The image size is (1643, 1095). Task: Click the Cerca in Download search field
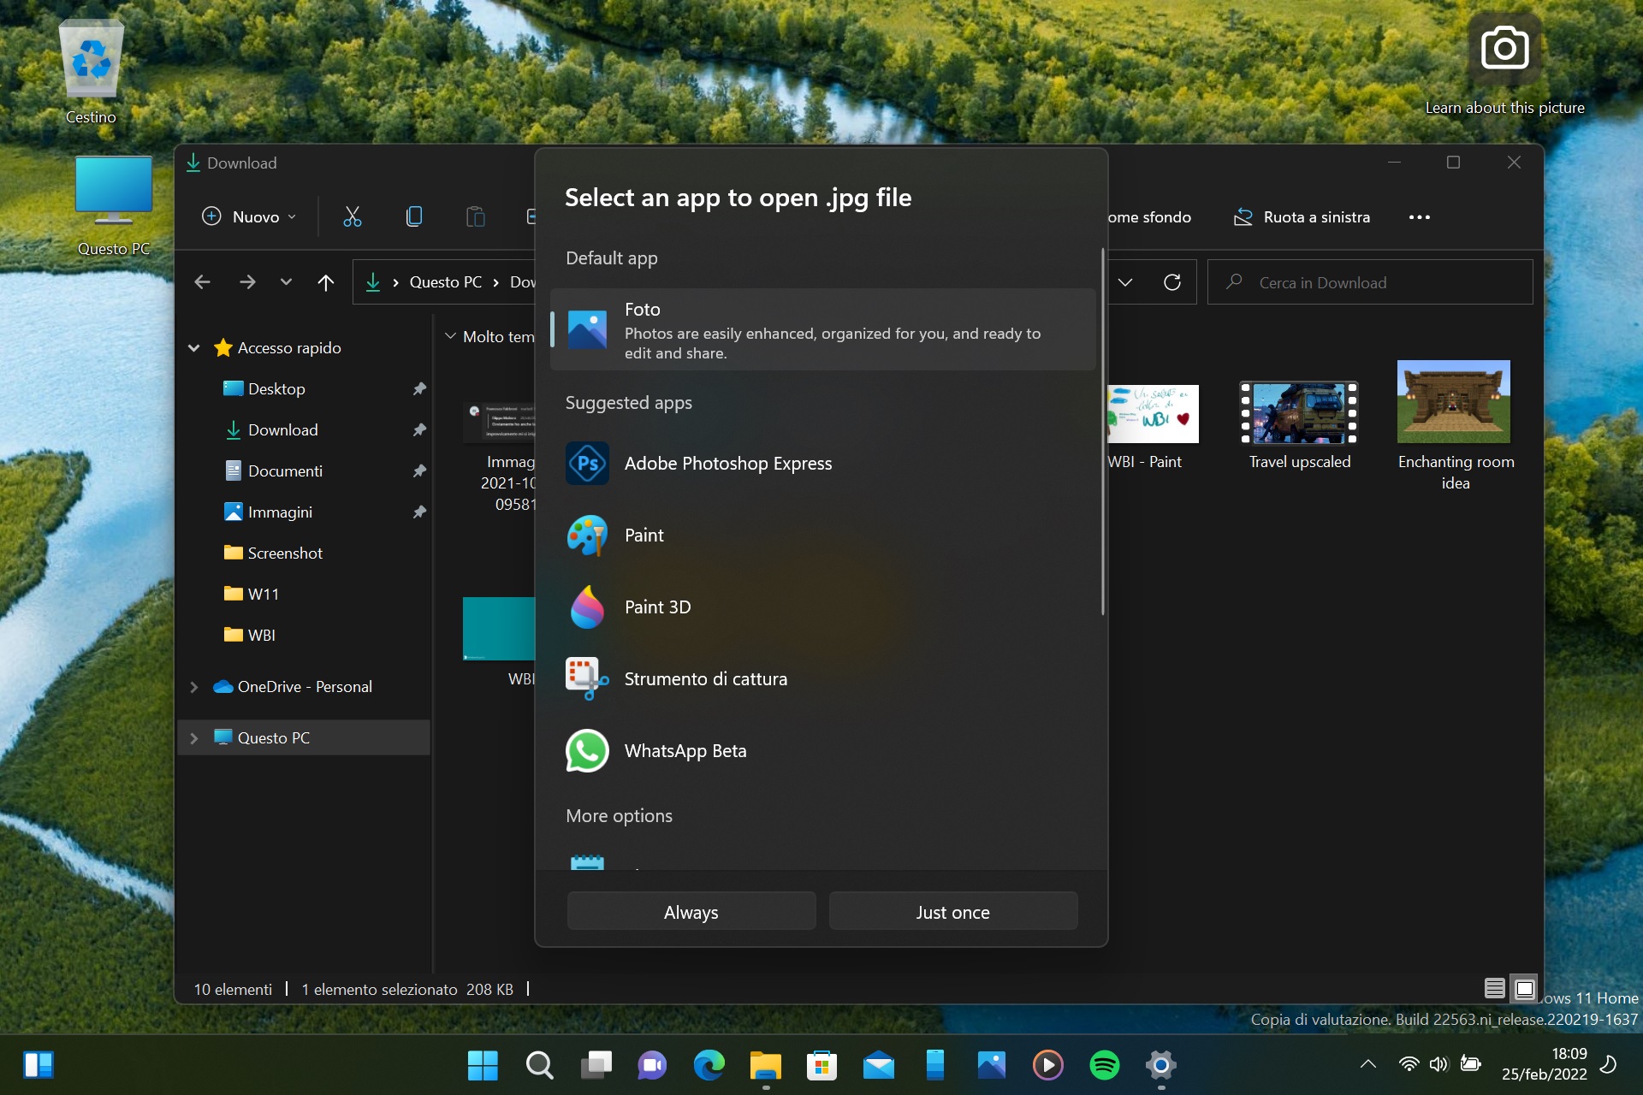click(x=1370, y=282)
